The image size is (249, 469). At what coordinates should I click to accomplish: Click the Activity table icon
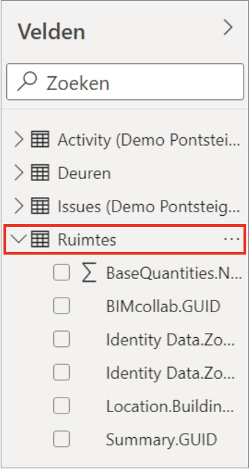point(40,139)
